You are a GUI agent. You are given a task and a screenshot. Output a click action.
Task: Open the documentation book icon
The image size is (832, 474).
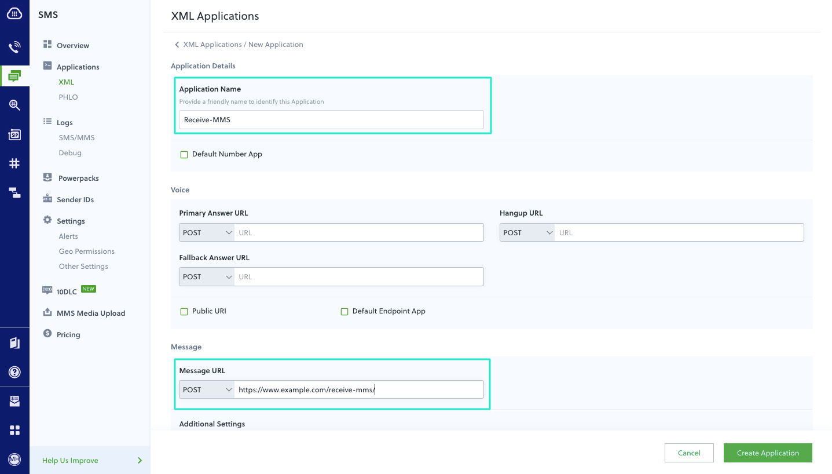point(14,342)
